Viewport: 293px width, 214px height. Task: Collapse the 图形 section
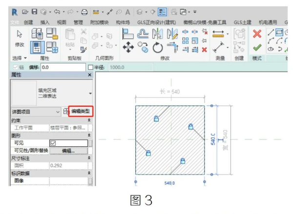click(x=89, y=135)
